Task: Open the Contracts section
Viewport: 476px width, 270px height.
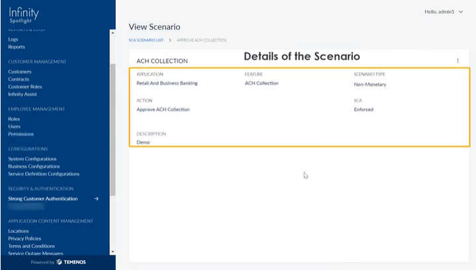Action: (19, 79)
